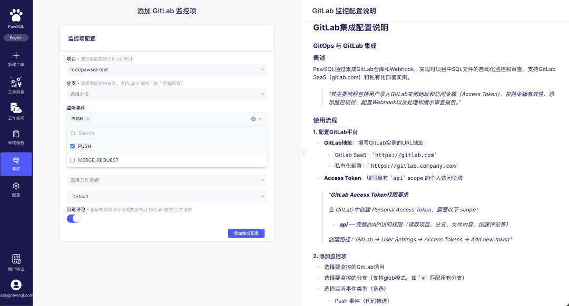
Task: Click the 监控项配置 card header
Action: tap(166, 38)
